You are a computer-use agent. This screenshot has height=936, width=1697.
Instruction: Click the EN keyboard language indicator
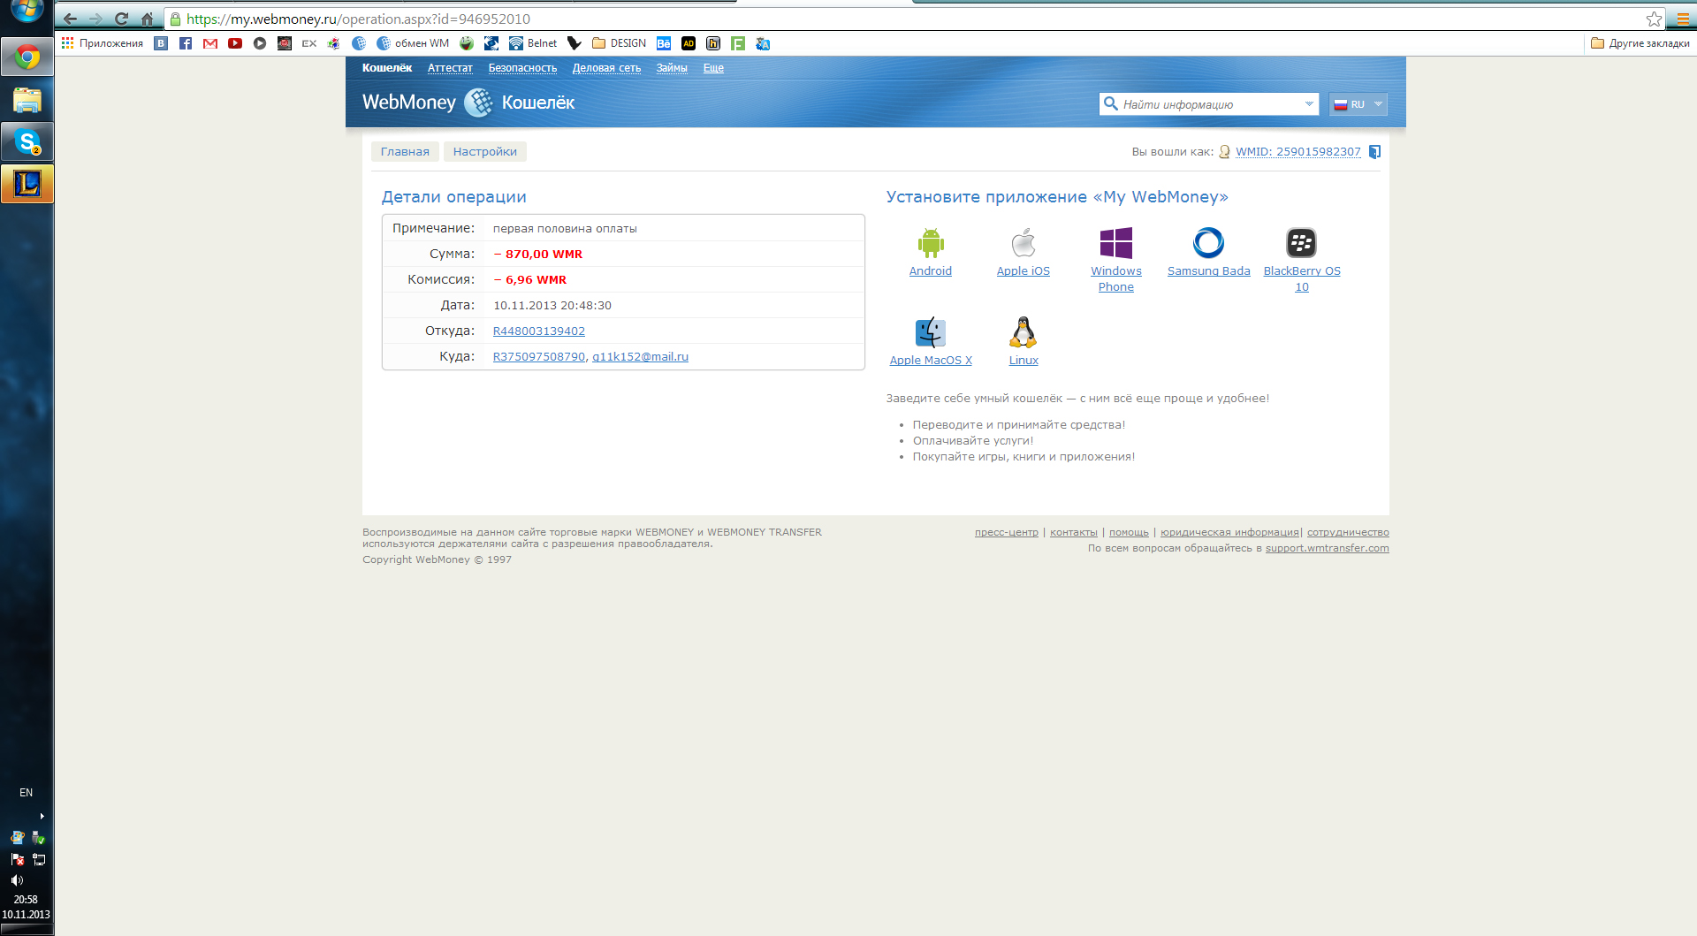[x=27, y=793]
